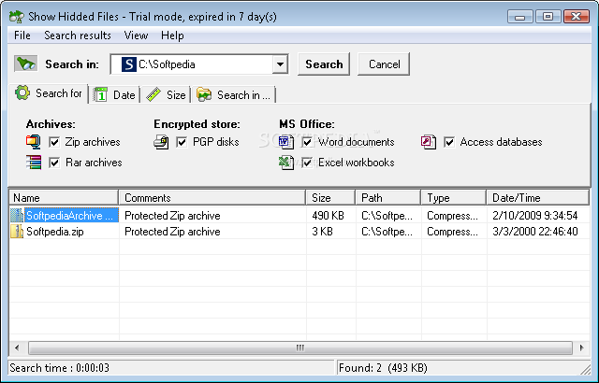Uncheck Rar archives checkbox
Viewport: 599px width, 383px height.
(x=54, y=163)
